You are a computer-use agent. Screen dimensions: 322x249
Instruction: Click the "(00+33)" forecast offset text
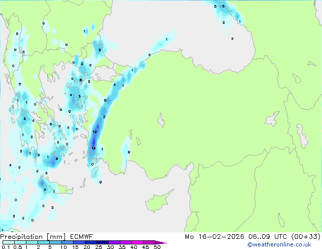pos(306,237)
